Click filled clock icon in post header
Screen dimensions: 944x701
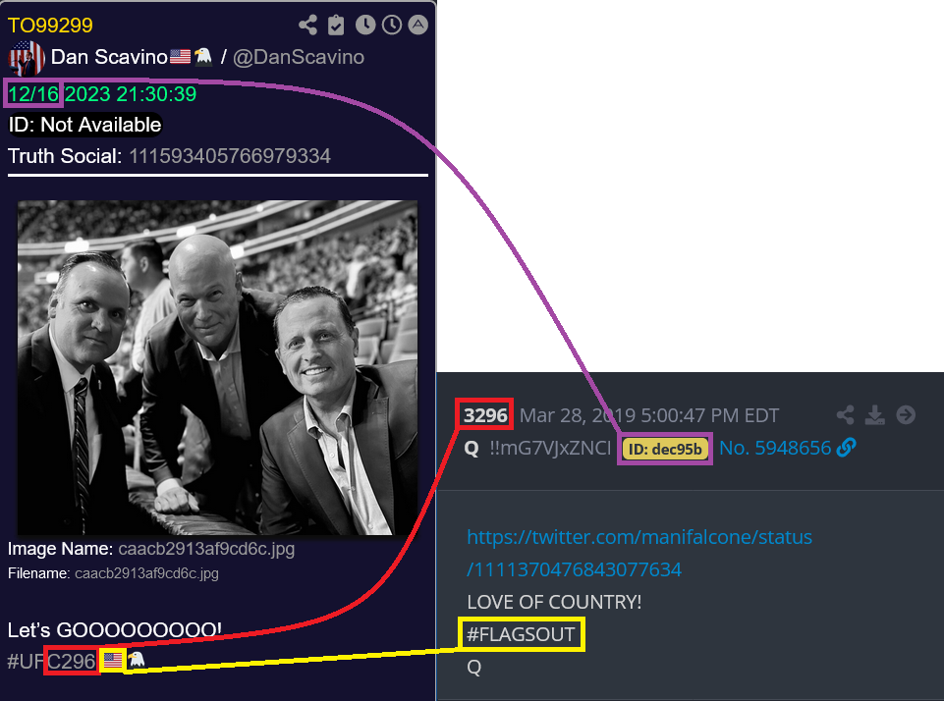pyautogui.click(x=365, y=25)
